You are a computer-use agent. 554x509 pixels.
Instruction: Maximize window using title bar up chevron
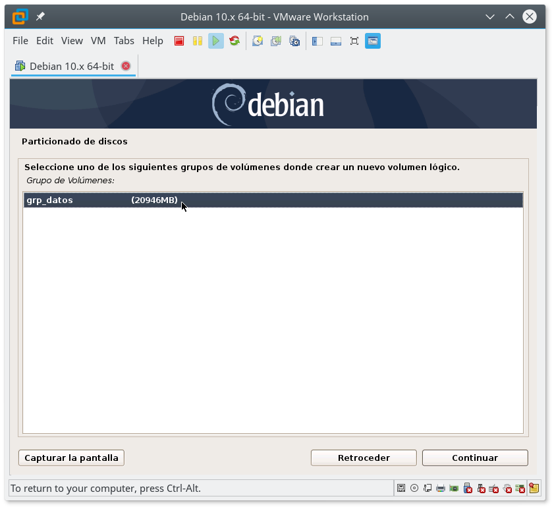pyautogui.click(x=509, y=16)
